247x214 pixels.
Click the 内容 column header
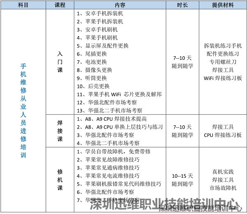tap(120, 5)
